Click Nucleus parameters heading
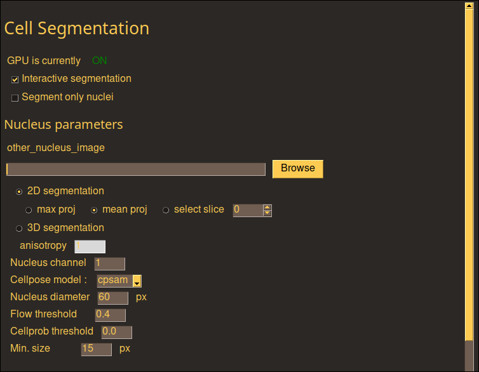 pyautogui.click(x=64, y=124)
